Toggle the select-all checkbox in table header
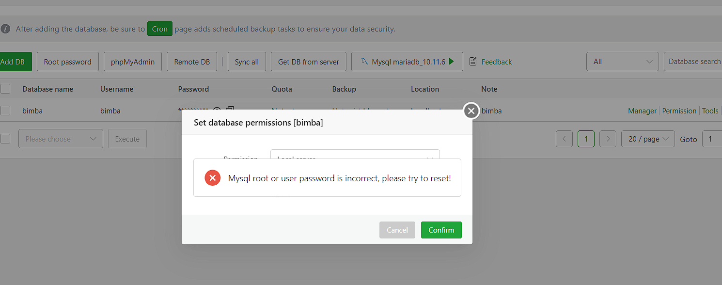The width and height of the screenshot is (722, 285). pos(5,89)
